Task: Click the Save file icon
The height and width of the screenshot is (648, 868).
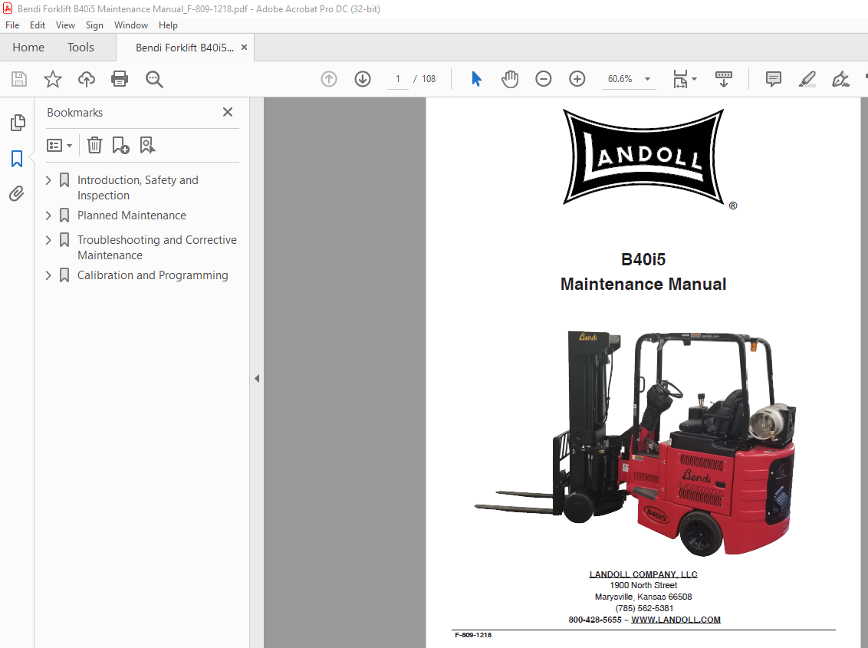Action: pos(19,79)
